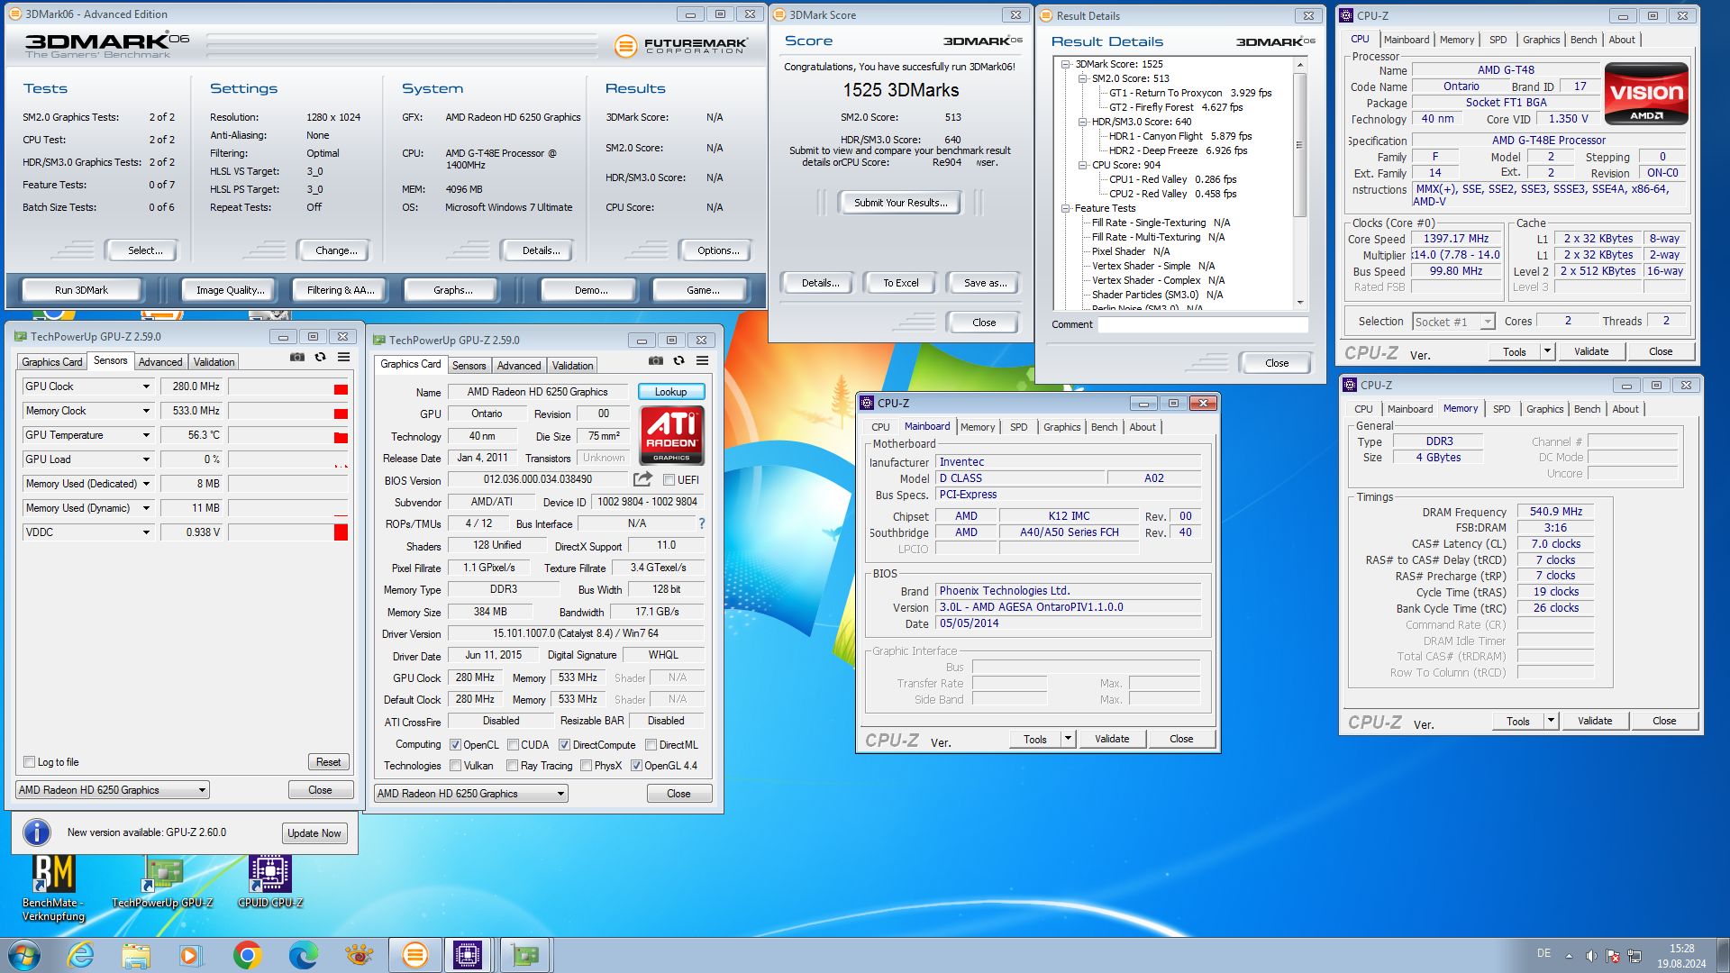1730x973 pixels.
Task: Toggle the Vulkan checkbox
Action: click(456, 766)
